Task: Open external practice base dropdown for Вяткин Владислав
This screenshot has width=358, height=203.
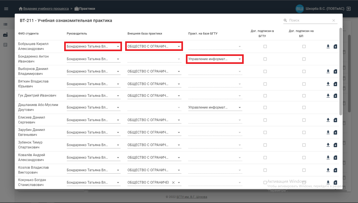Action: click(154, 84)
